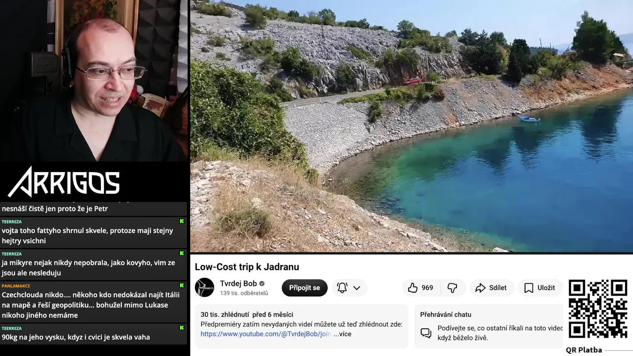Click the notification bell icon
Viewport: 633px width, 356px height.
(x=342, y=287)
